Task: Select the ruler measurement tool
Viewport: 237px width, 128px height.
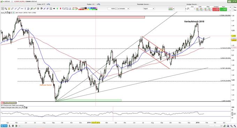Action: point(12,9)
